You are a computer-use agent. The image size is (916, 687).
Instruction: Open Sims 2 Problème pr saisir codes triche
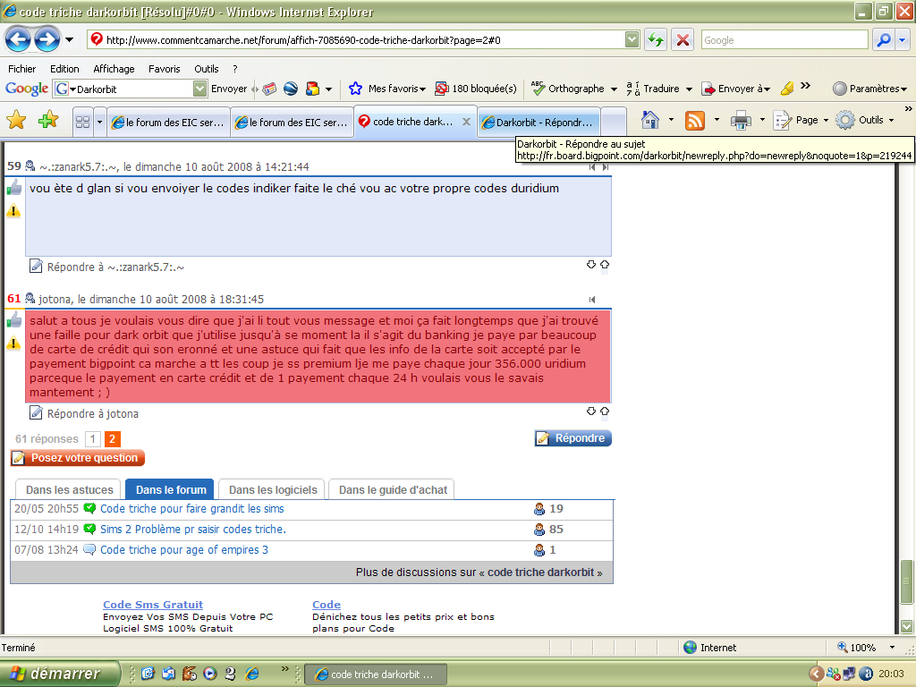click(x=193, y=530)
